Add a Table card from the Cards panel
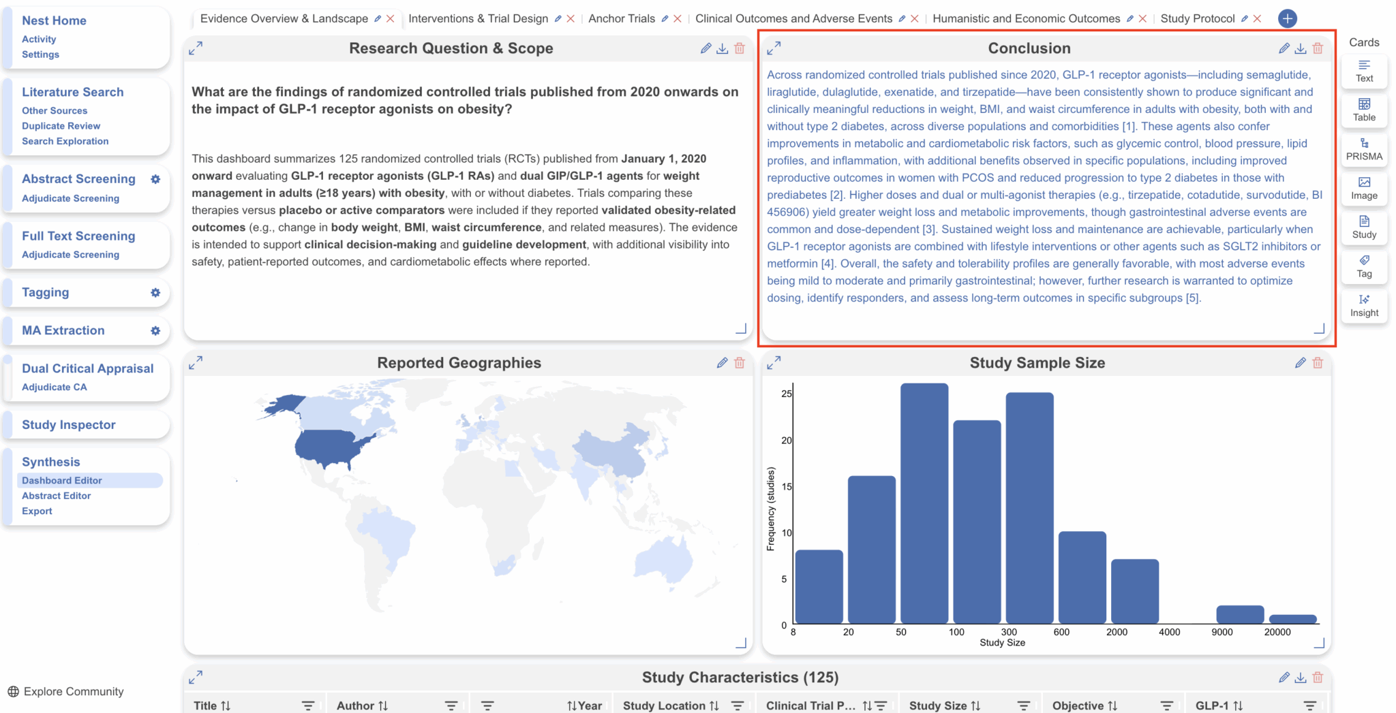 coord(1364,110)
